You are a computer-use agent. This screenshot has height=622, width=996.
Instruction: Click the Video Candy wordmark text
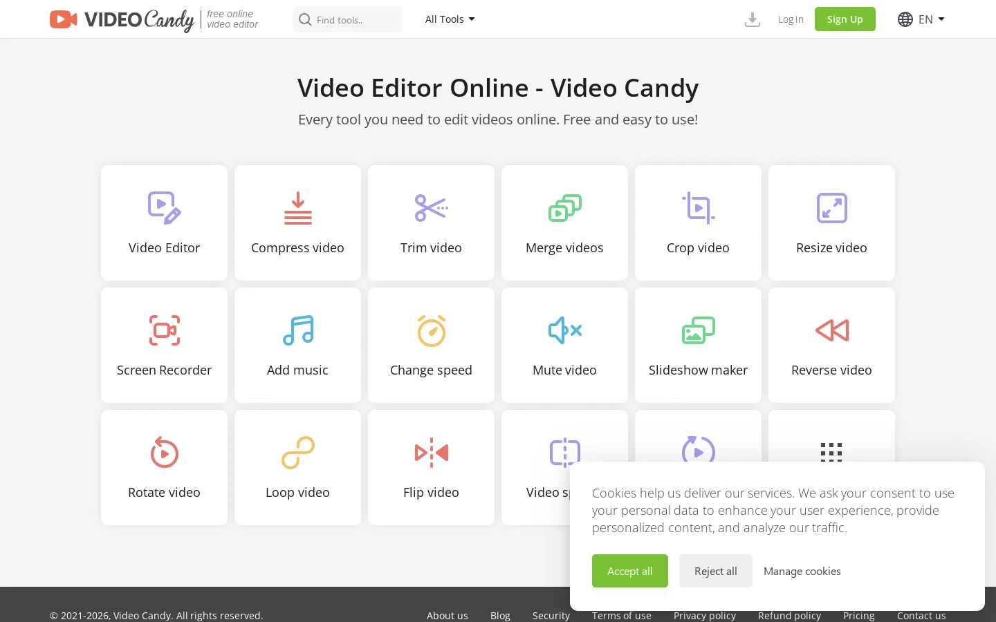click(139, 20)
